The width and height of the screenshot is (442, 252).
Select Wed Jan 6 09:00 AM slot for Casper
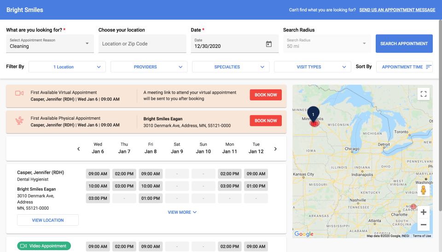[x=98, y=174]
